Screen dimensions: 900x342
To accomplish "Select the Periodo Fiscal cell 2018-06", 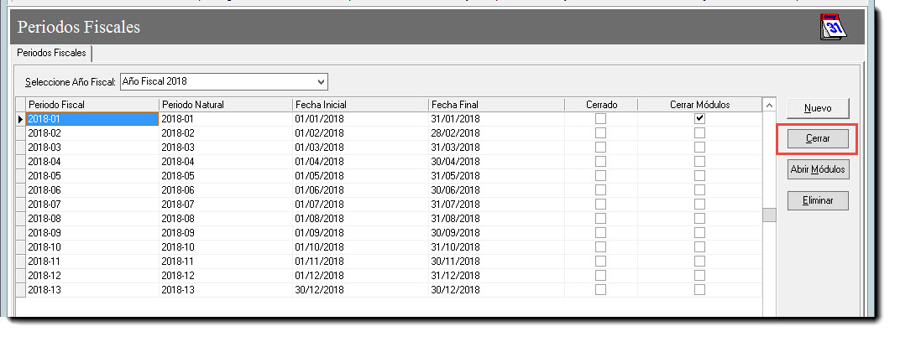I will pyautogui.click(x=92, y=190).
